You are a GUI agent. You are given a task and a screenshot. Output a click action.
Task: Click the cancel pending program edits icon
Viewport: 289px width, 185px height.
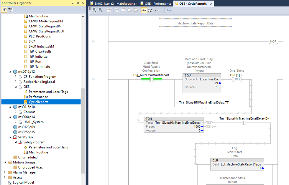(130, 10)
